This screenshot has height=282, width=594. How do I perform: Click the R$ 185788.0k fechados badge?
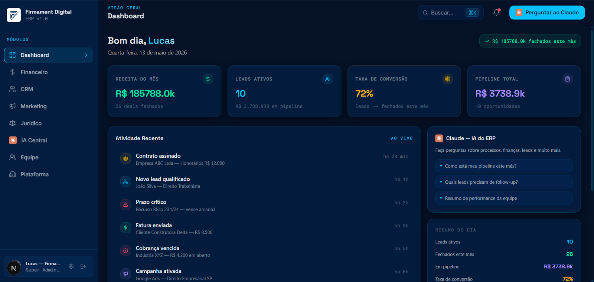pyautogui.click(x=530, y=41)
